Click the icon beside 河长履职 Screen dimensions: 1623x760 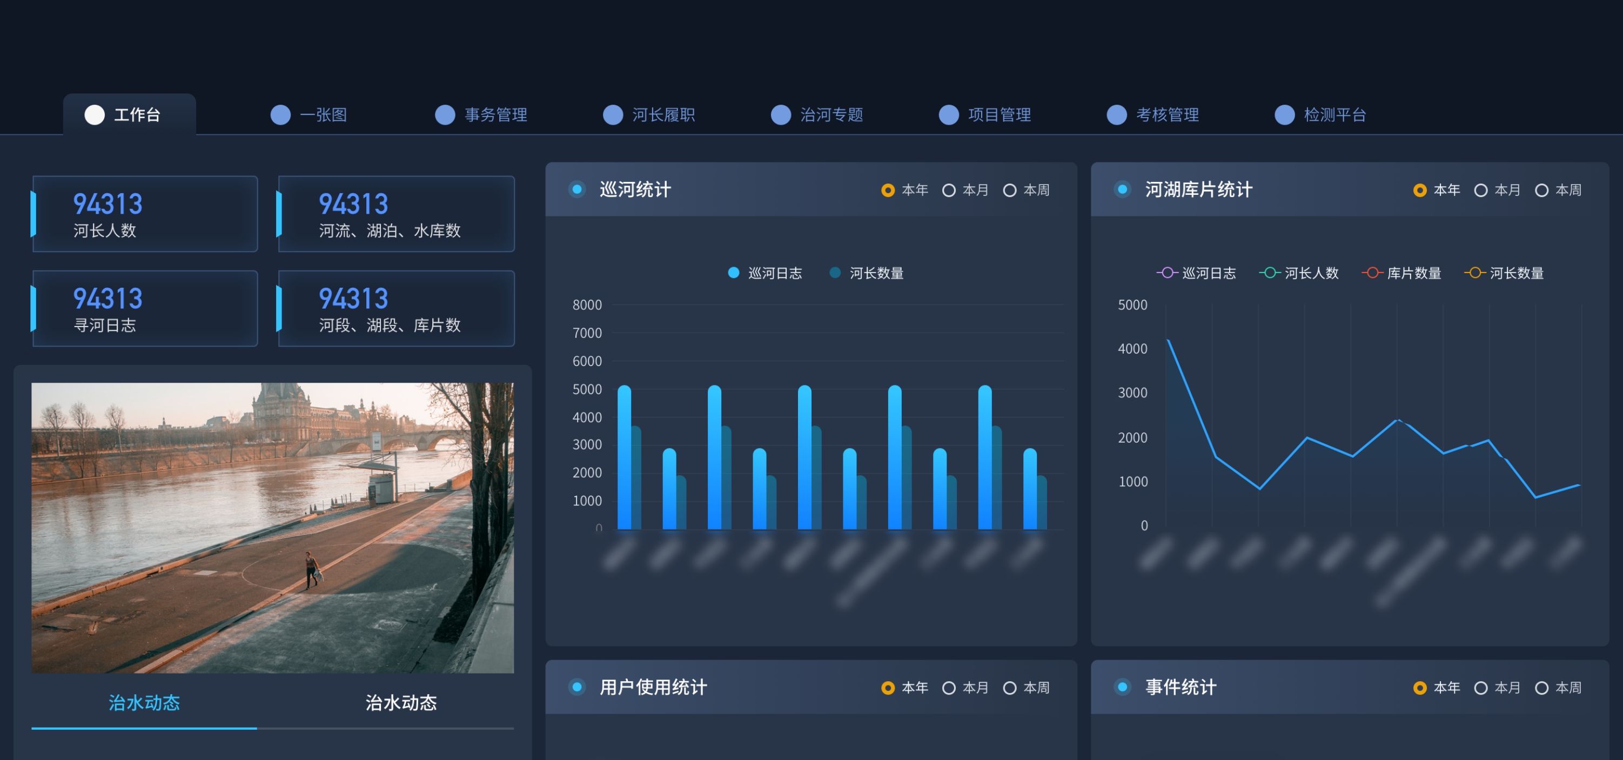coord(612,114)
